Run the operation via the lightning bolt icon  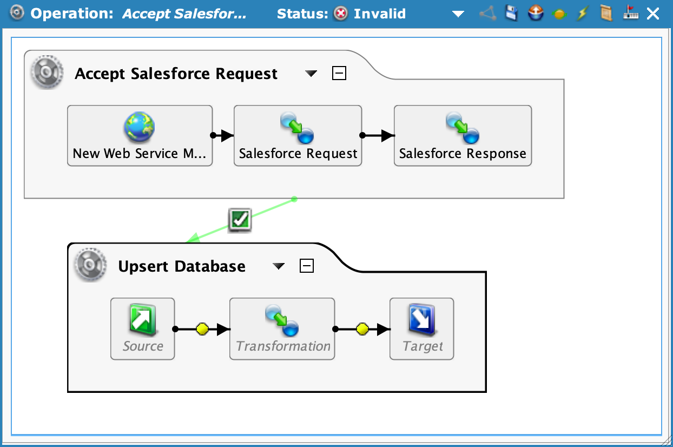tap(583, 14)
